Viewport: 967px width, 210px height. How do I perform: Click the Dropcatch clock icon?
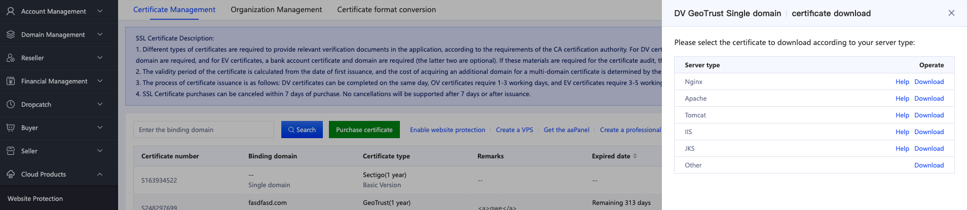(x=11, y=104)
